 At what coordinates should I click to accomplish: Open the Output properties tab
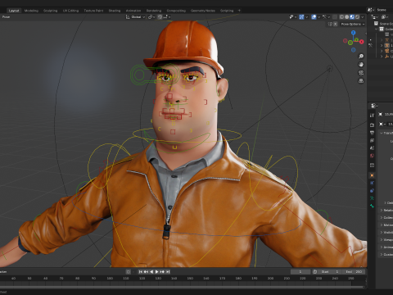coord(372,133)
